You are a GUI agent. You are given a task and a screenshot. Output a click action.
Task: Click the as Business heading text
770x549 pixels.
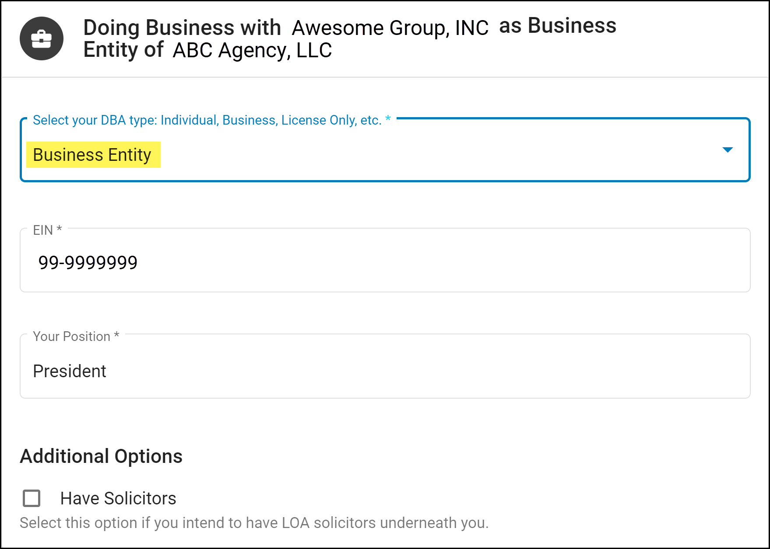click(558, 25)
